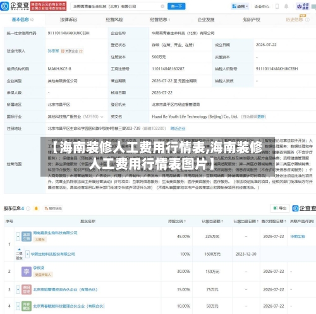Viewport: 316px width, 314px height.
Task: Click the 10.00% shareholder's green logo
Action: 27,306
